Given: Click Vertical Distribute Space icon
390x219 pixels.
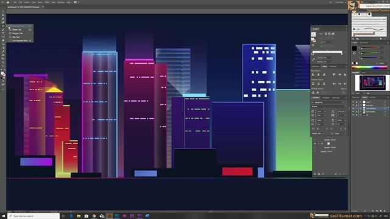Looking at the screenshot, I should pyautogui.click(x=313, y=92).
